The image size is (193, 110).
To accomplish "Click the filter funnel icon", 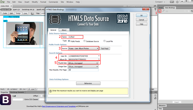I will click(155, 9).
